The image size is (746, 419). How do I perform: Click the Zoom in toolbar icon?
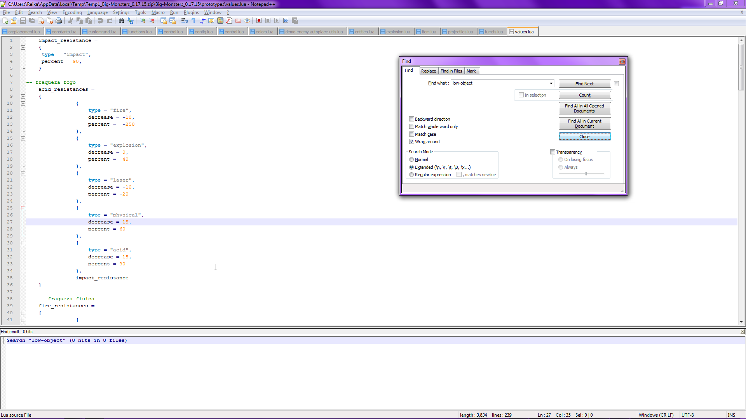point(143,21)
